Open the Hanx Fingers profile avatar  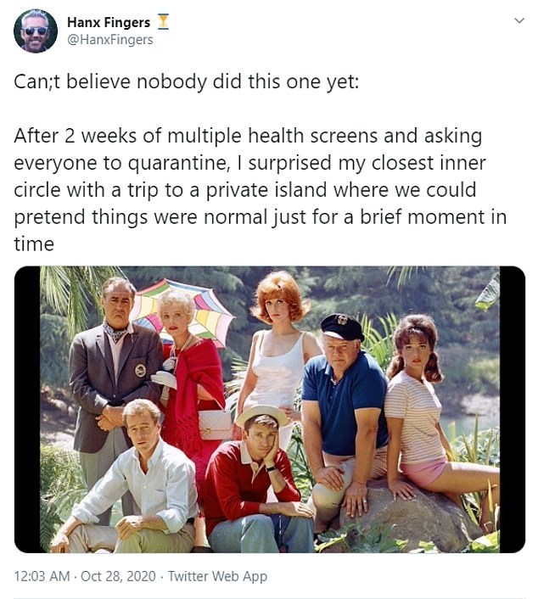pos(36,31)
